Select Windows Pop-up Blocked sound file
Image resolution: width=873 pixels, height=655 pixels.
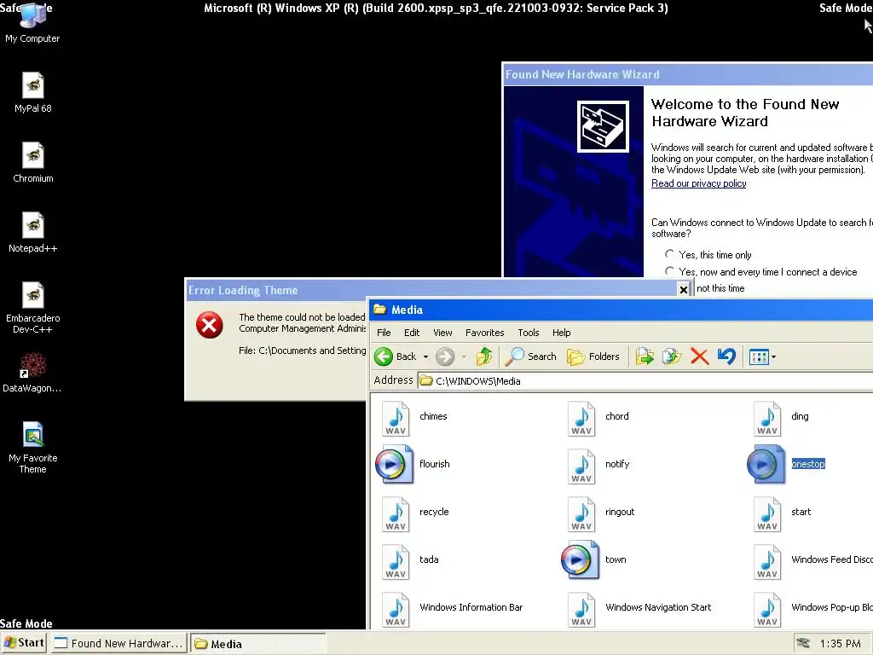[812, 610]
